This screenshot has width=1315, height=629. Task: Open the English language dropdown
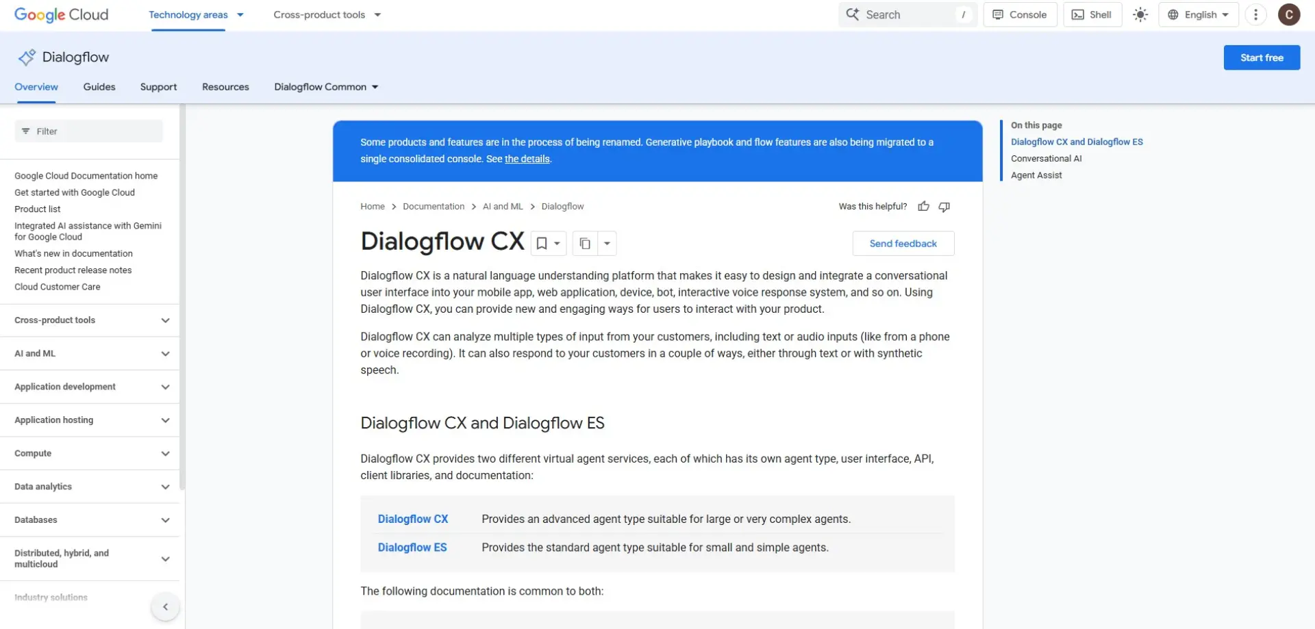coord(1199,14)
